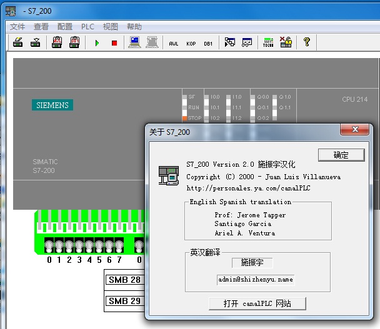380x329 pixels.
Task: Click the greyed-out computer toolbar icon
Action: point(152,42)
